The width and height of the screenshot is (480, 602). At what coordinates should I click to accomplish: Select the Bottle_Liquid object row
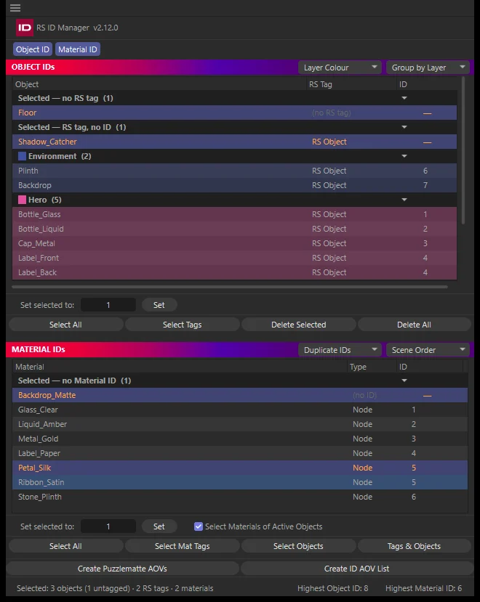(x=235, y=229)
